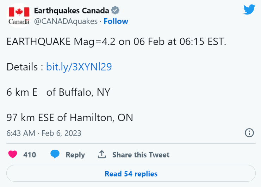Open the 6:43 AM Feb 6, 2023 timestamp
Image resolution: width=261 pixels, height=187 pixels.
(x=44, y=133)
